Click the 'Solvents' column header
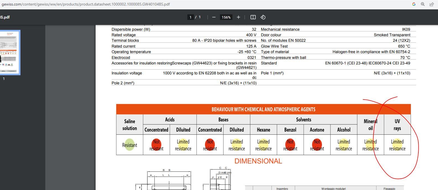The image size is (438, 190). 304,119
